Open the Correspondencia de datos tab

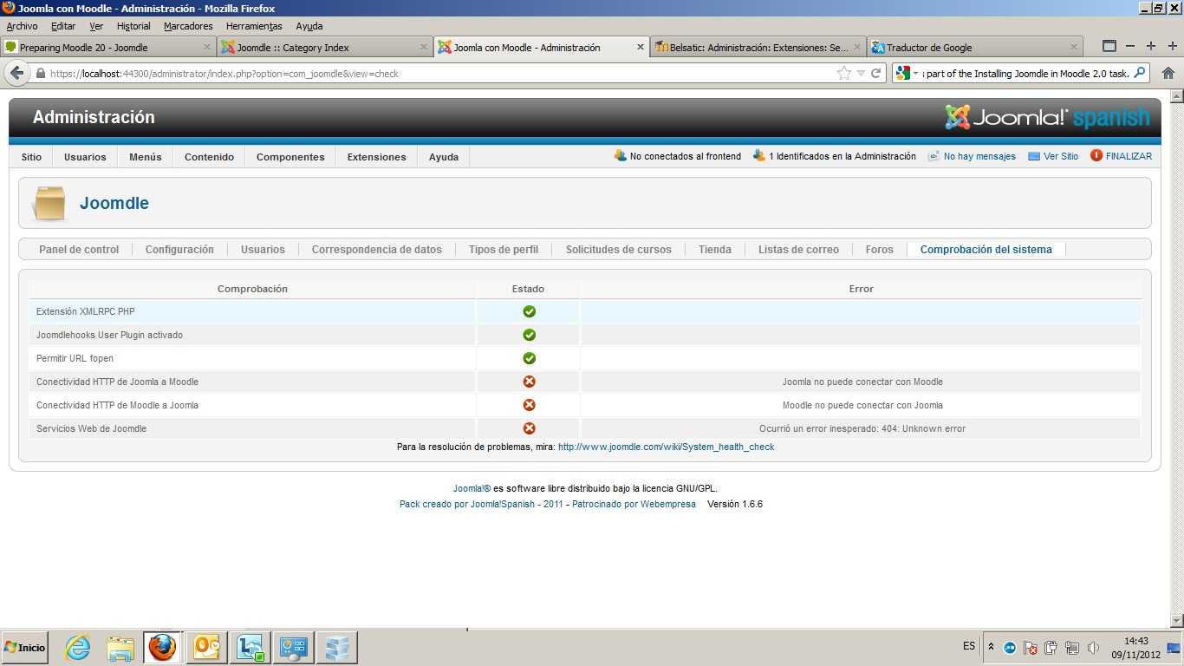377,250
